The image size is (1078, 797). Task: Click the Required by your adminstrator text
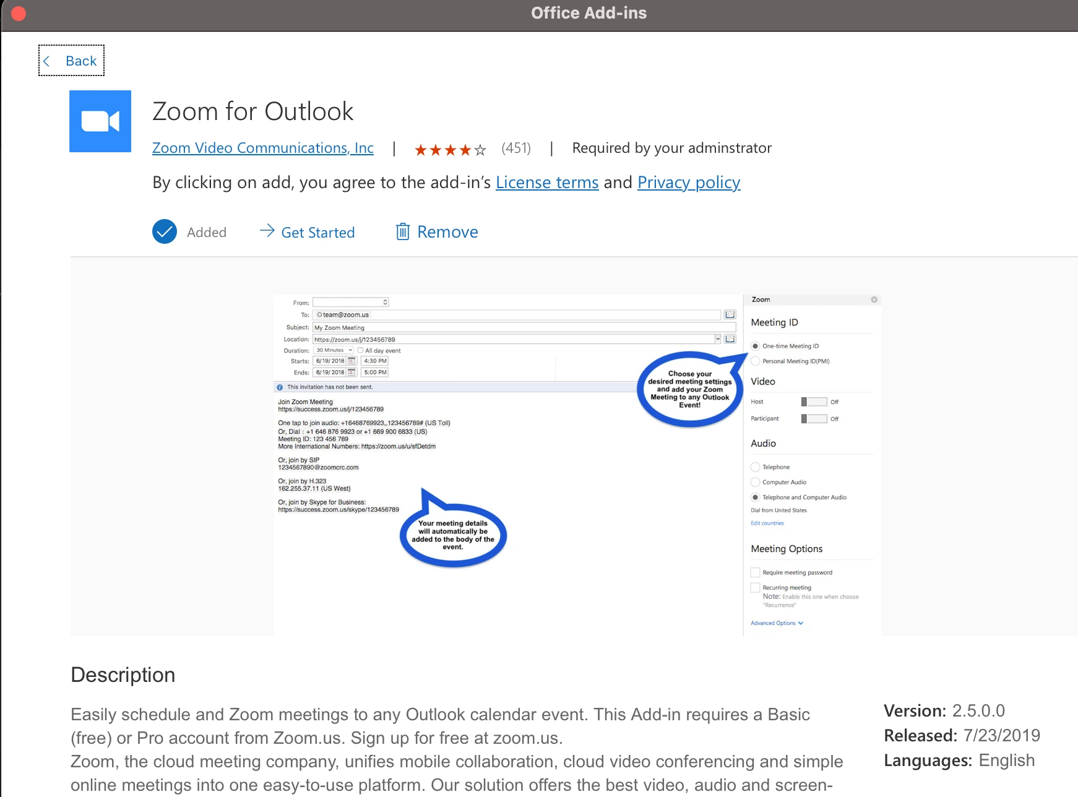pyautogui.click(x=672, y=148)
